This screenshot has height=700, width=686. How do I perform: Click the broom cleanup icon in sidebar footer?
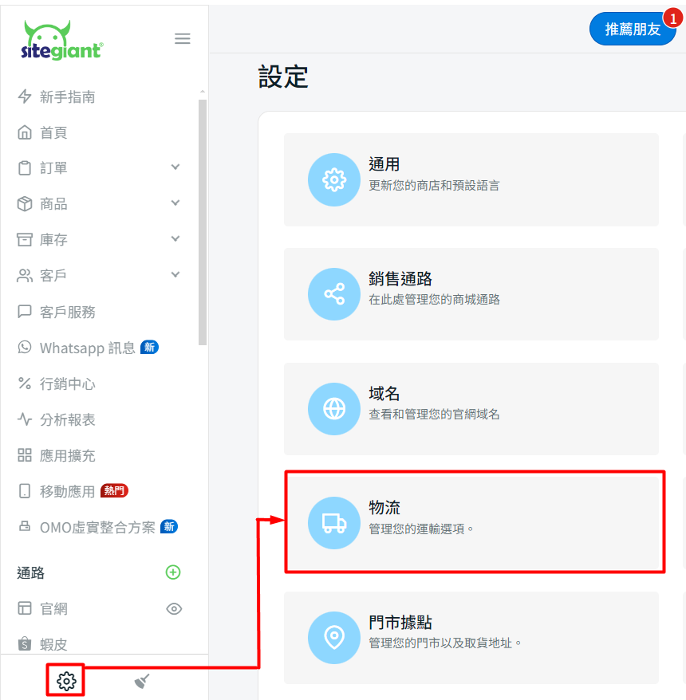tap(142, 681)
